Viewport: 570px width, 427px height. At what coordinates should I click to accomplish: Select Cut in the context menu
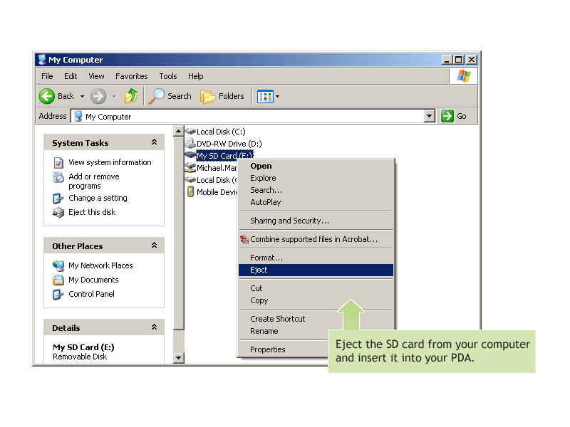pyautogui.click(x=316, y=288)
